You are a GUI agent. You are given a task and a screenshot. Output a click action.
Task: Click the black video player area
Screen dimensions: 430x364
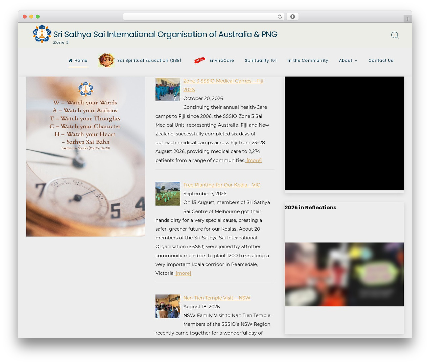click(x=344, y=133)
